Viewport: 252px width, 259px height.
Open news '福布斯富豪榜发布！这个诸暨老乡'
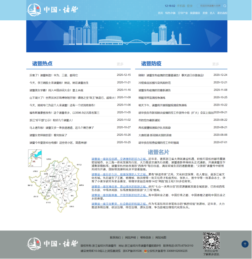click(64, 113)
